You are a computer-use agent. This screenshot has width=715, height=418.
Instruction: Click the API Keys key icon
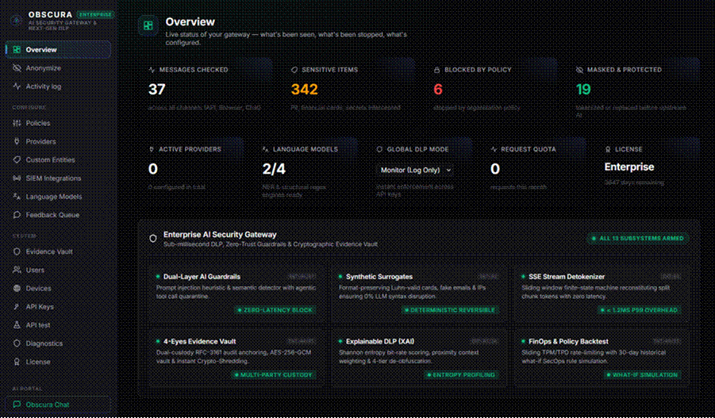pos(17,307)
